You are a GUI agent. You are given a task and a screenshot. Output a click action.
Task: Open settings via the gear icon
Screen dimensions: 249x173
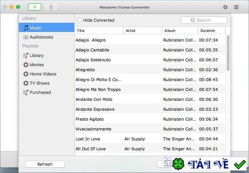[225, 7]
